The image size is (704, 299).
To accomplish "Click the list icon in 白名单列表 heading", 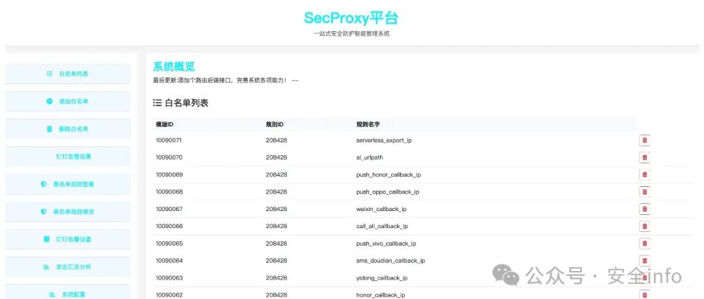I will point(157,103).
